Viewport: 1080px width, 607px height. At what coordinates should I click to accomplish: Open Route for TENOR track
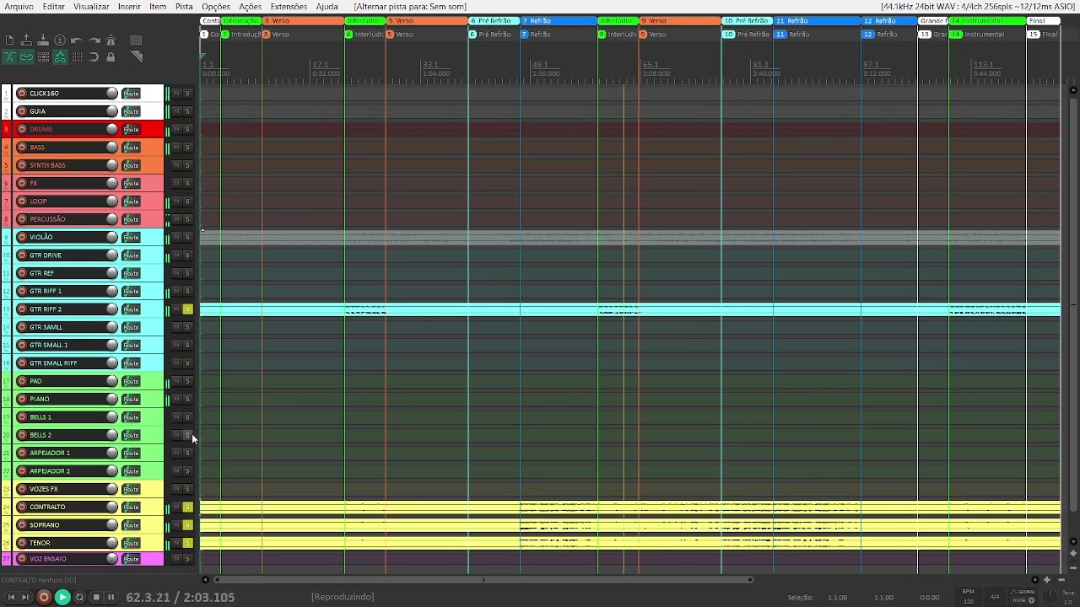pyautogui.click(x=131, y=543)
